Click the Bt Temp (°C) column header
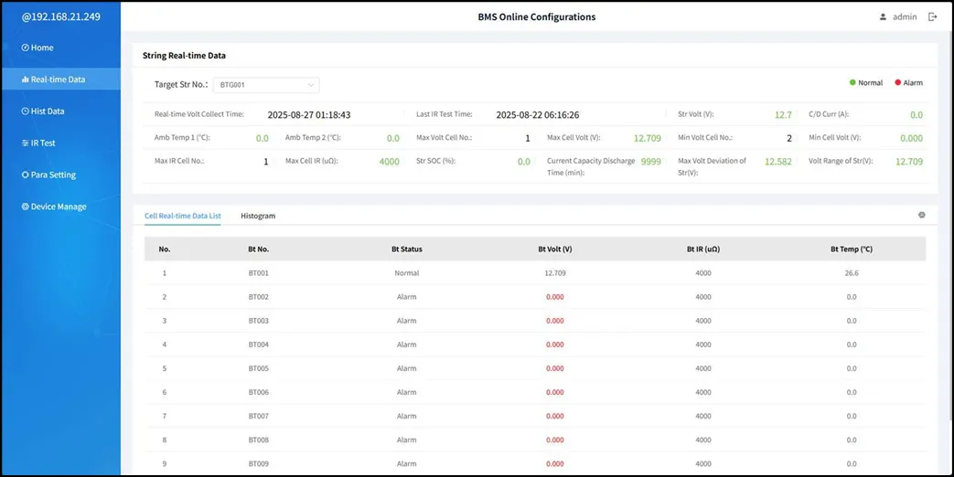 (852, 249)
